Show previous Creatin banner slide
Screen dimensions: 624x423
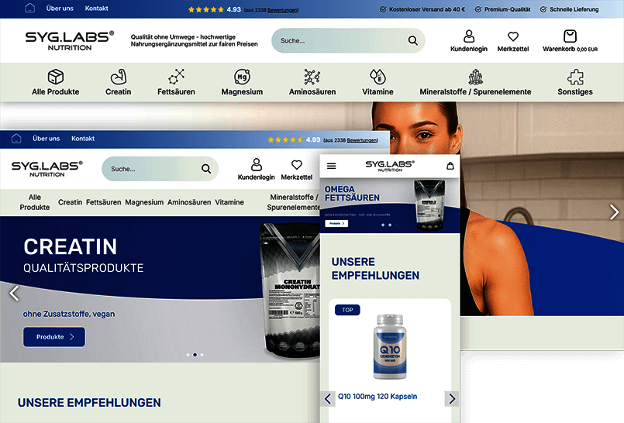coord(13,293)
